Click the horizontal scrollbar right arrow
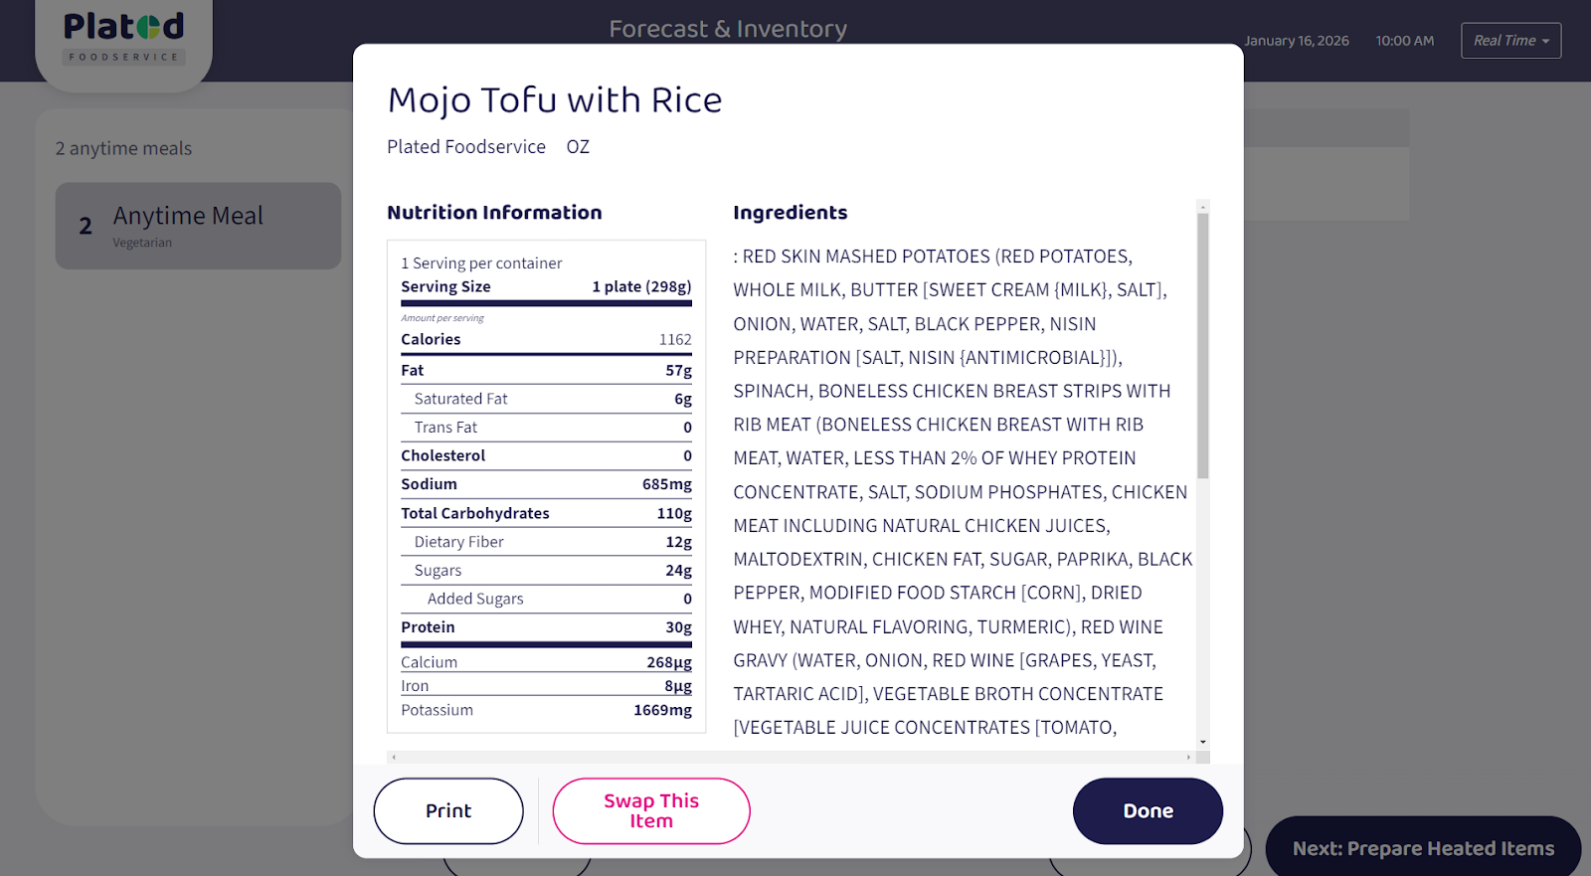Image resolution: width=1591 pixels, height=876 pixels. coord(1188,758)
